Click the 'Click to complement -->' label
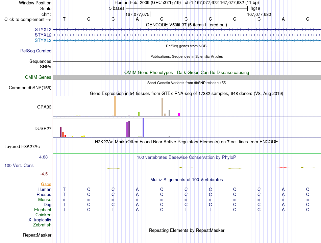This screenshot has width=321, height=243. [x=28, y=20]
